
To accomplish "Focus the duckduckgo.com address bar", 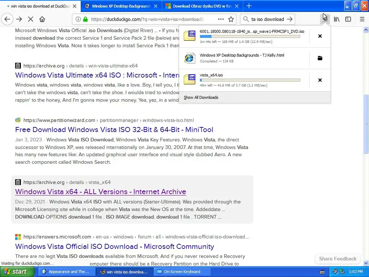I will 147,19.
